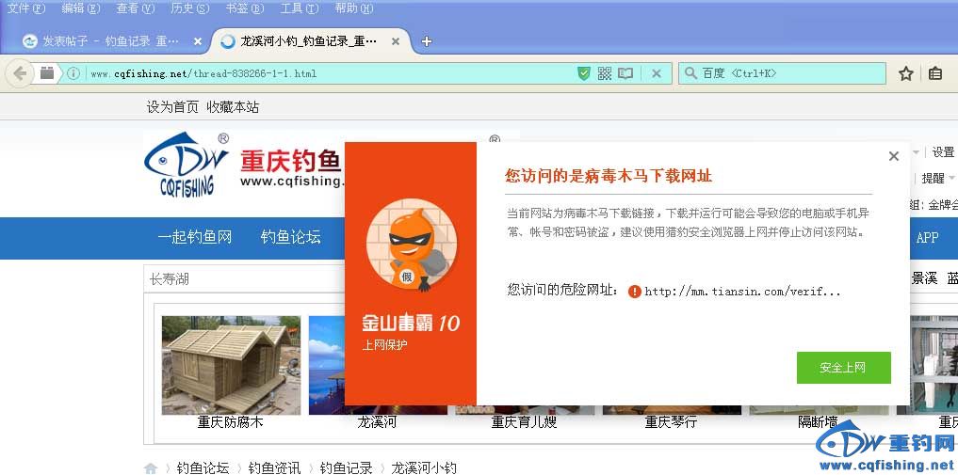Click the browser back arrow button
The width and height of the screenshot is (958, 475).
20,73
